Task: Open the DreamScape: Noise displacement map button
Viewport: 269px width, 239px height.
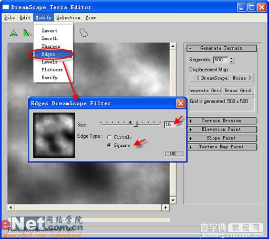Action: 222,78
